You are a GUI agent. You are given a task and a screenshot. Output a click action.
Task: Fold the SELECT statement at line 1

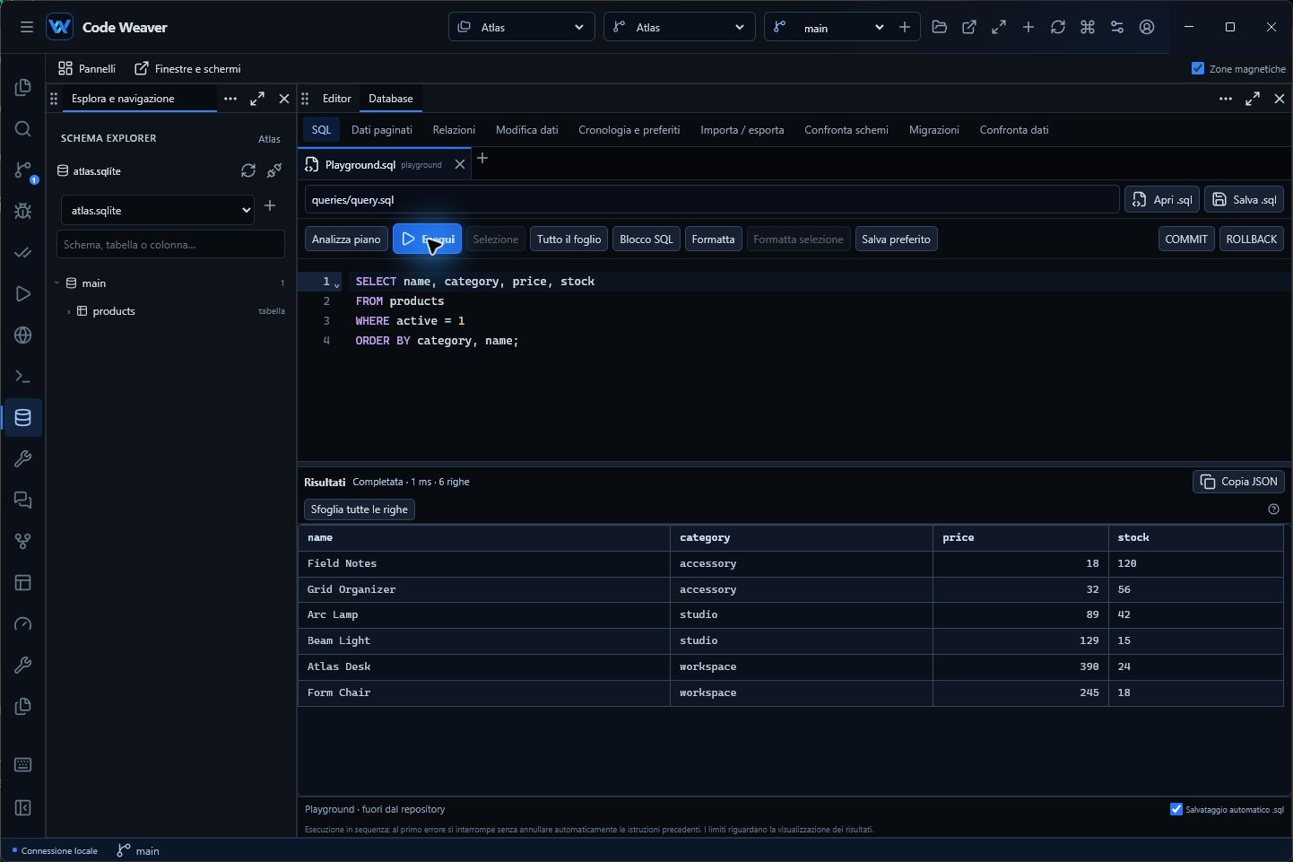click(337, 283)
